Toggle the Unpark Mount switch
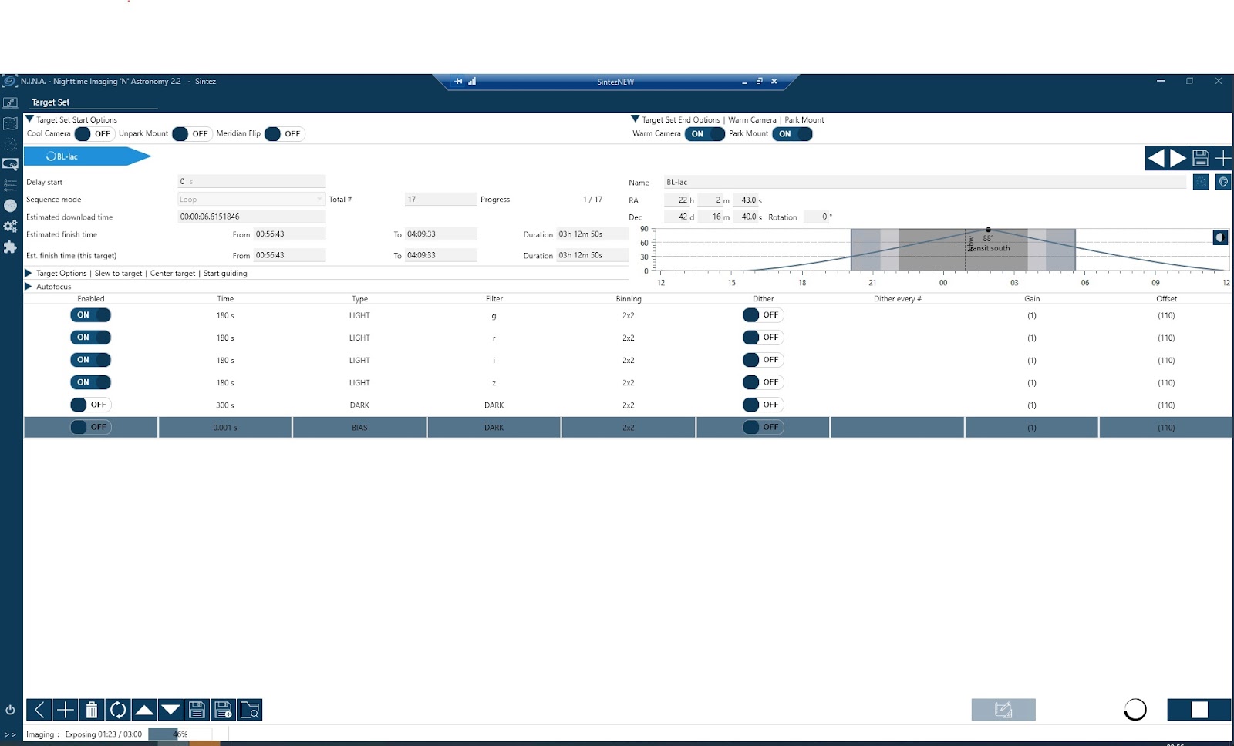The image size is (1234, 746). pyautogui.click(x=192, y=134)
